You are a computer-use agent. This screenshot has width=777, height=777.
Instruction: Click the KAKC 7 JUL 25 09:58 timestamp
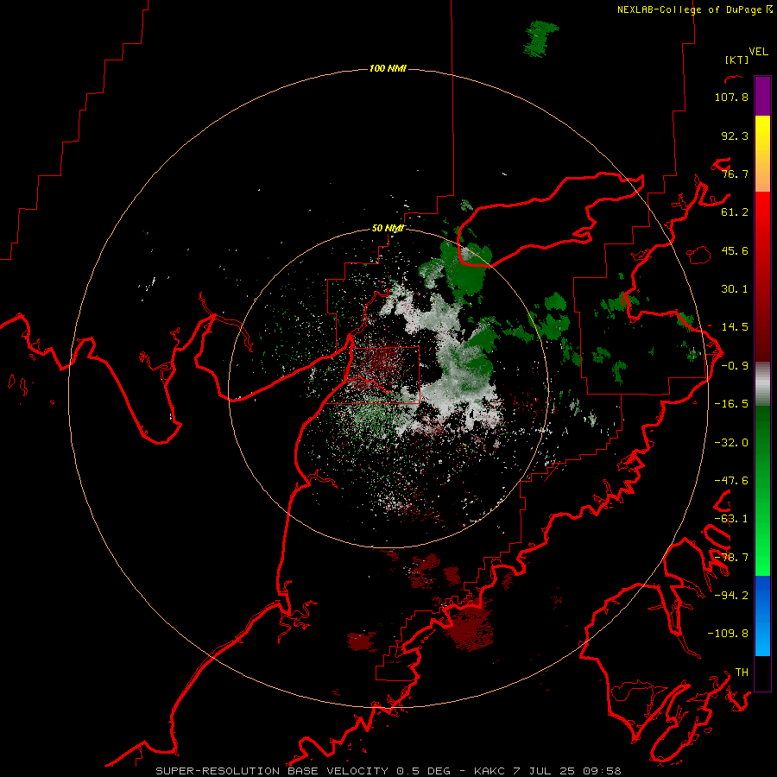point(547,771)
